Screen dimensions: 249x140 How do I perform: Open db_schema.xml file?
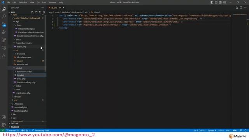[x=24, y=57]
